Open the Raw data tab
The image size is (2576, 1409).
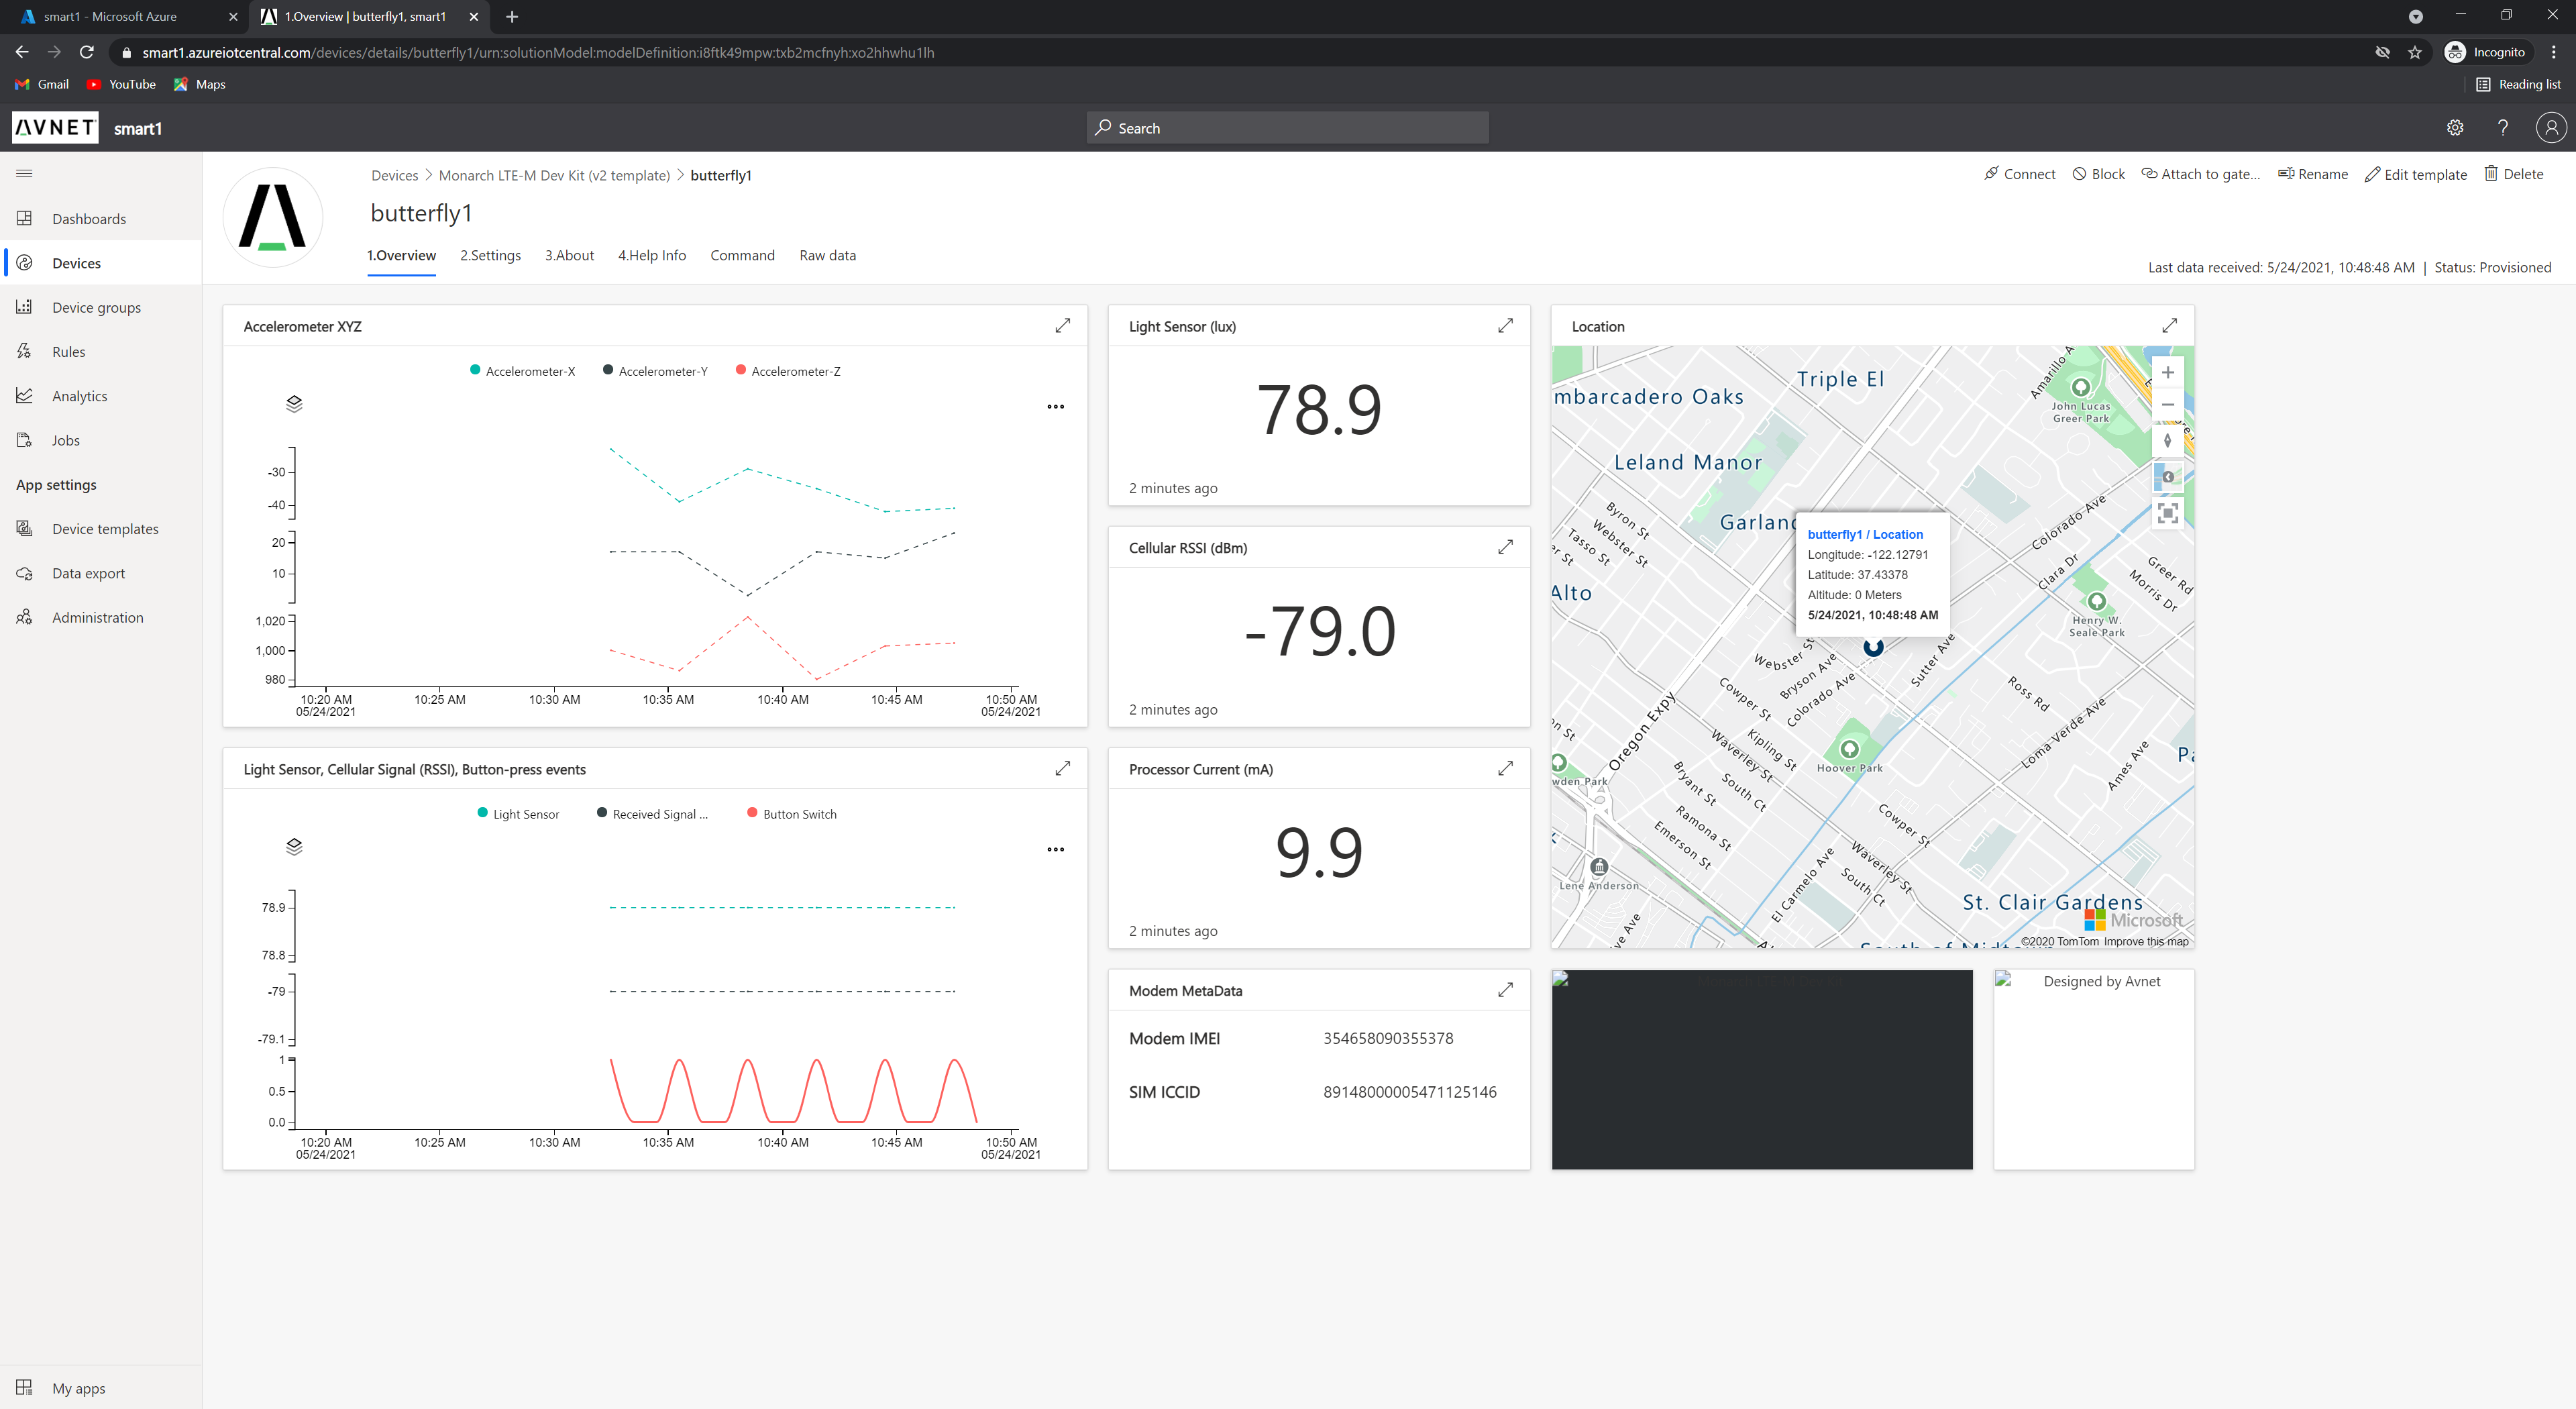click(x=827, y=255)
